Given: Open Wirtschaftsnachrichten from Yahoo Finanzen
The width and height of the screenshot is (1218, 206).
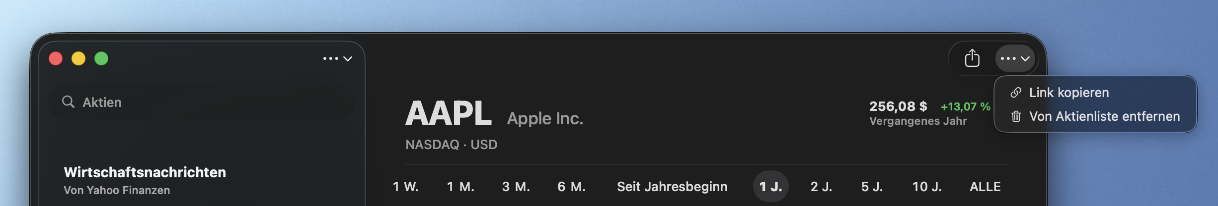Looking at the screenshot, I should (145, 180).
